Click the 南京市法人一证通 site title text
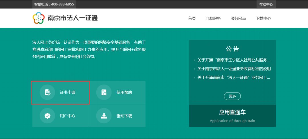This screenshot has height=139, width=308. click(72, 18)
